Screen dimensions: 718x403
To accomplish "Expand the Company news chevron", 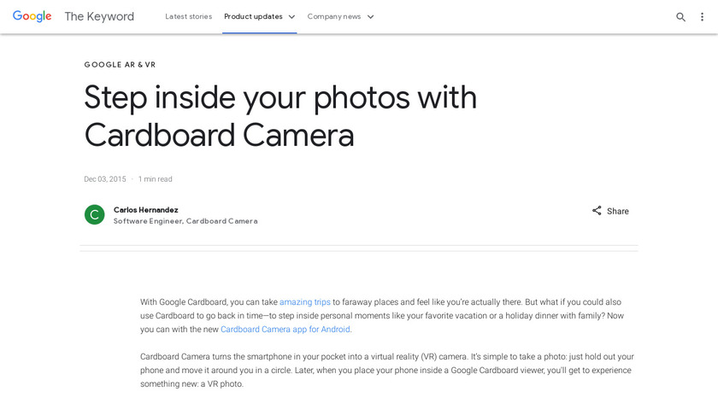I will coord(370,16).
